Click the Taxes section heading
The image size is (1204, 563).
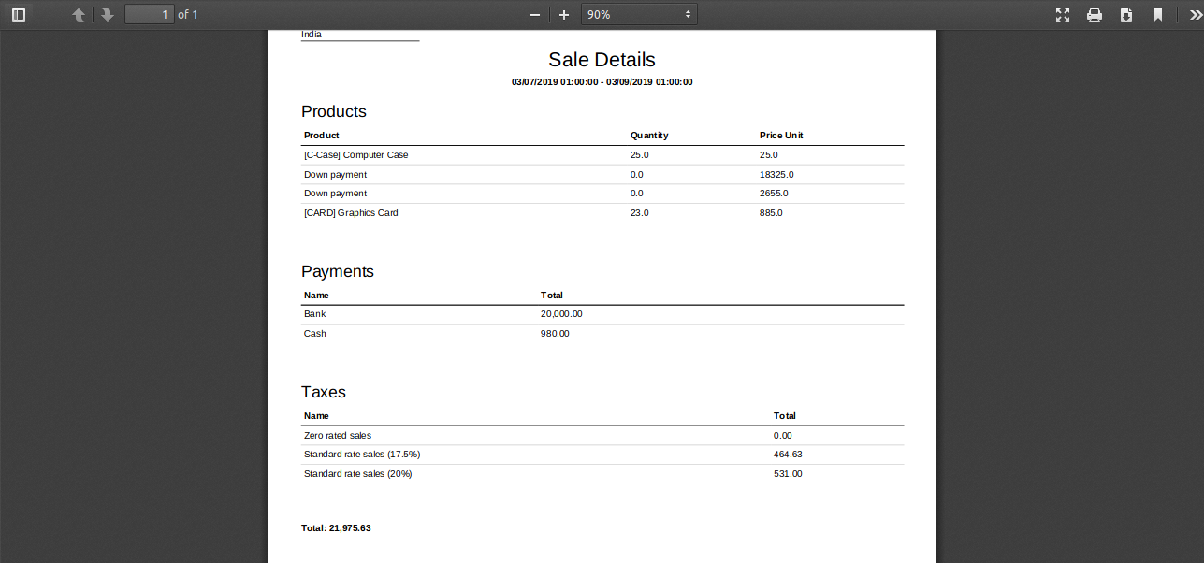pyautogui.click(x=324, y=392)
